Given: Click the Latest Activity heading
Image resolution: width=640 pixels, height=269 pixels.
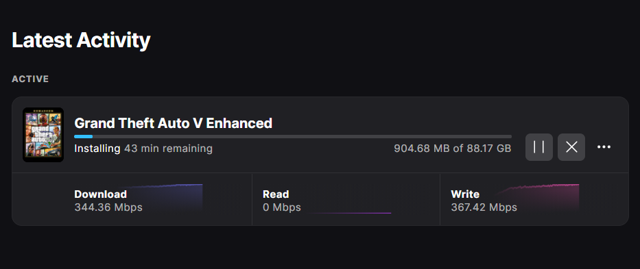Looking at the screenshot, I should [x=81, y=40].
